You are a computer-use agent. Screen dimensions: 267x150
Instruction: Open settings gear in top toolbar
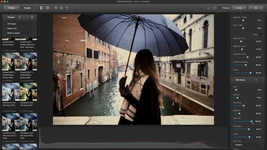click(48, 8)
